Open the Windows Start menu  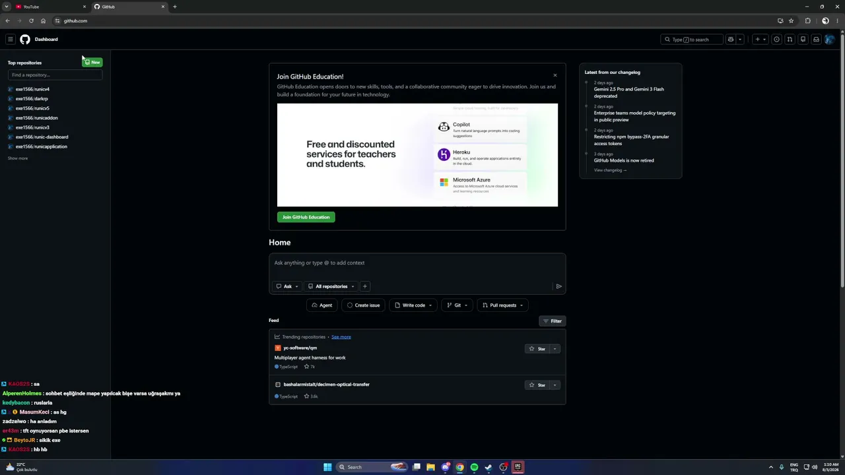click(327, 467)
